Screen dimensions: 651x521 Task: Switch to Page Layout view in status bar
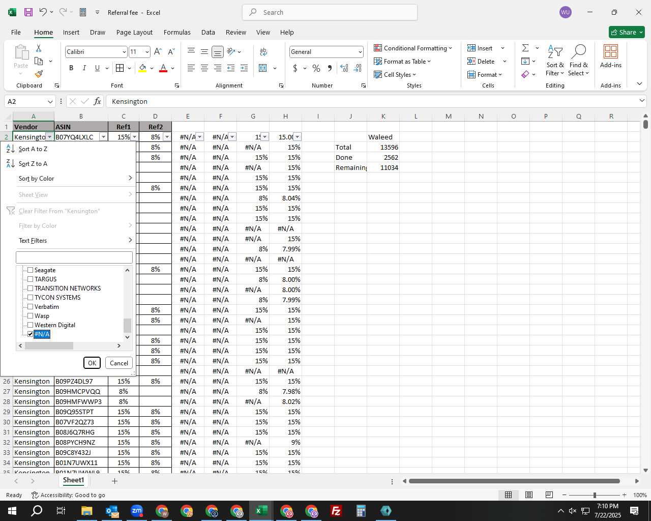tap(528, 495)
